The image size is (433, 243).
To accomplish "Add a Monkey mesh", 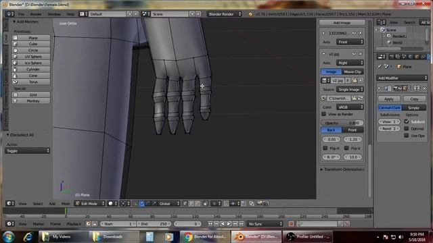I will pos(31,101).
